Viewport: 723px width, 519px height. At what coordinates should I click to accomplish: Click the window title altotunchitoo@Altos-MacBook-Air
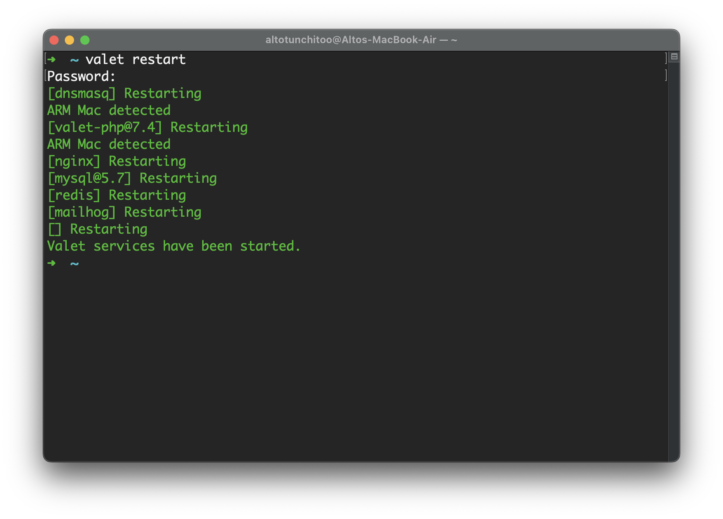361,40
